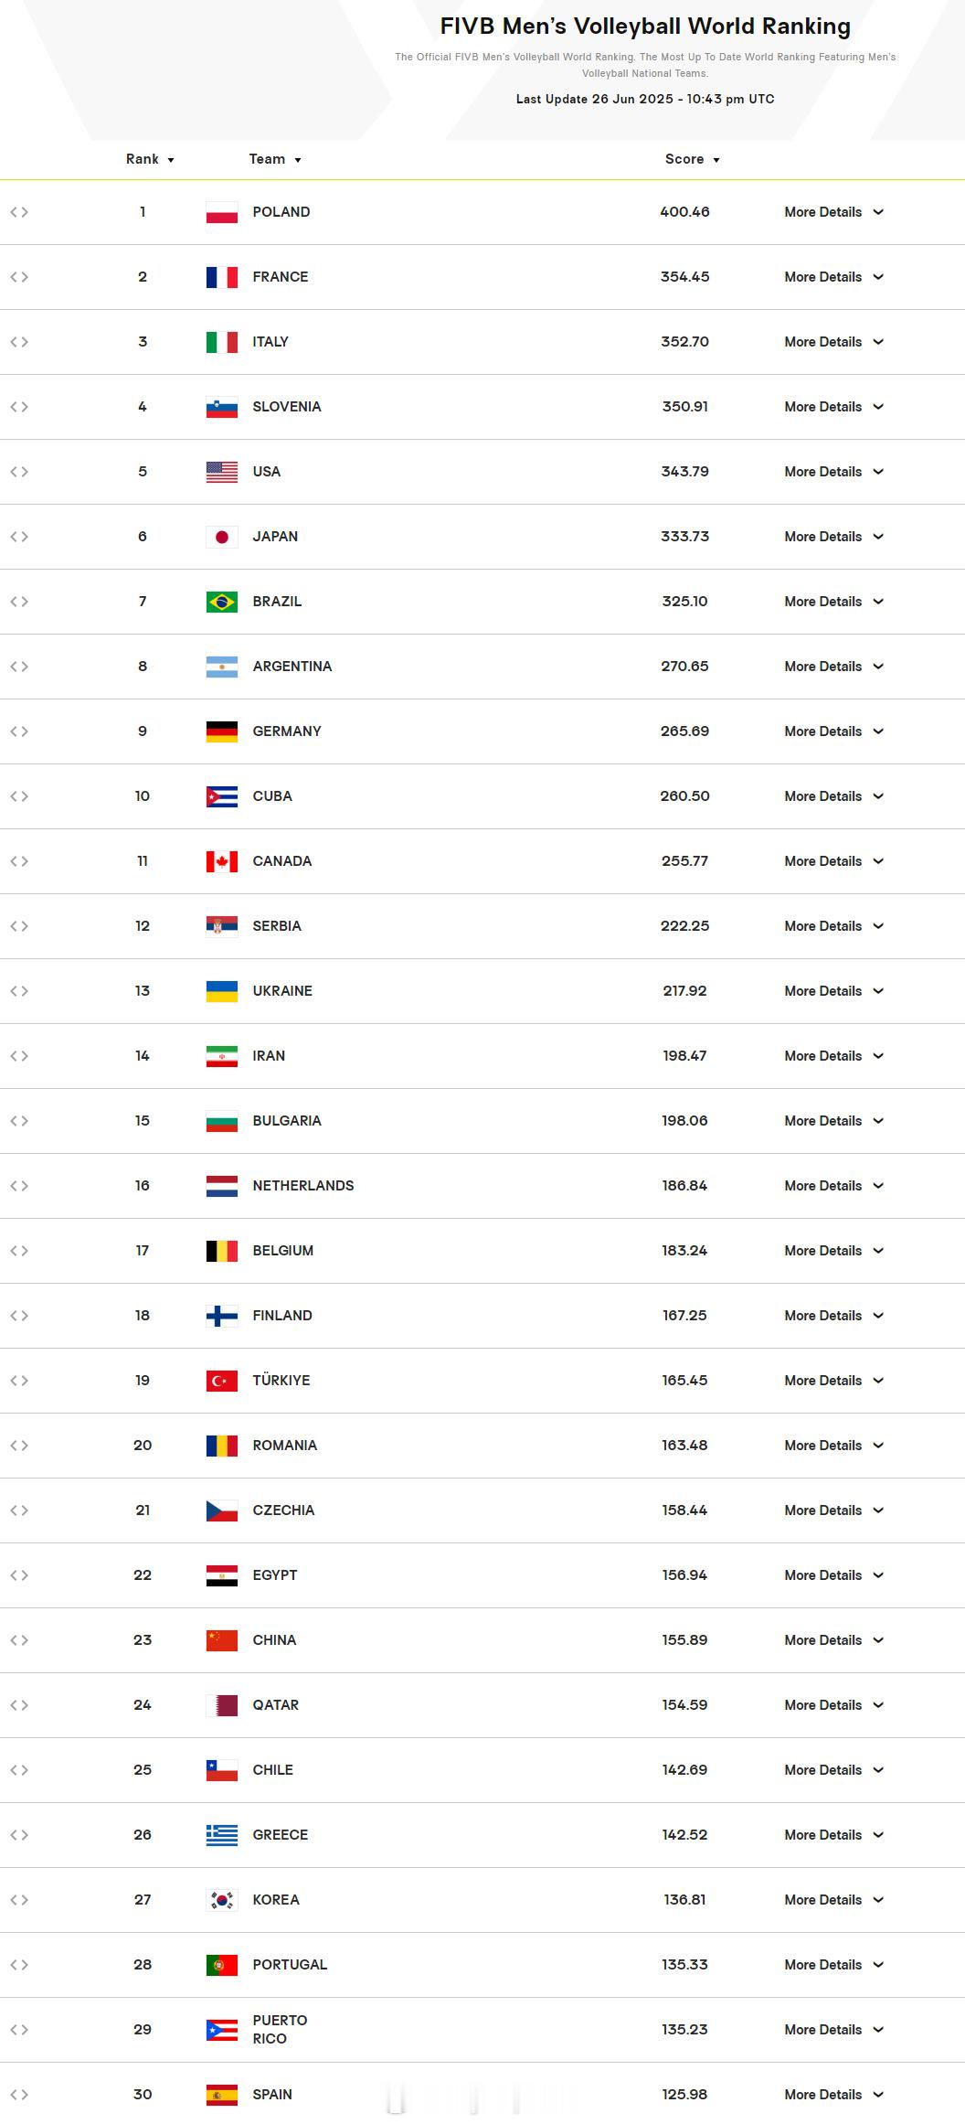
Task: Click the Korea flag icon
Action: tap(222, 1900)
